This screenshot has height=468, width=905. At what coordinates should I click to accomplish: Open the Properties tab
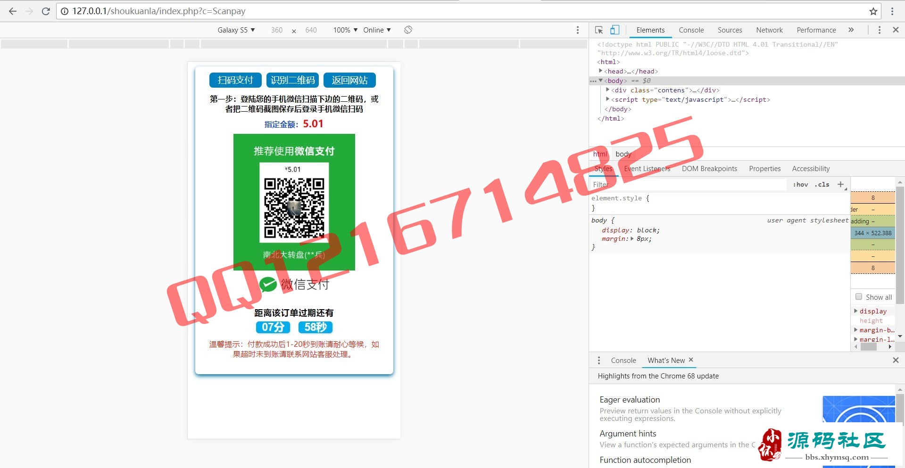[765, 169]
